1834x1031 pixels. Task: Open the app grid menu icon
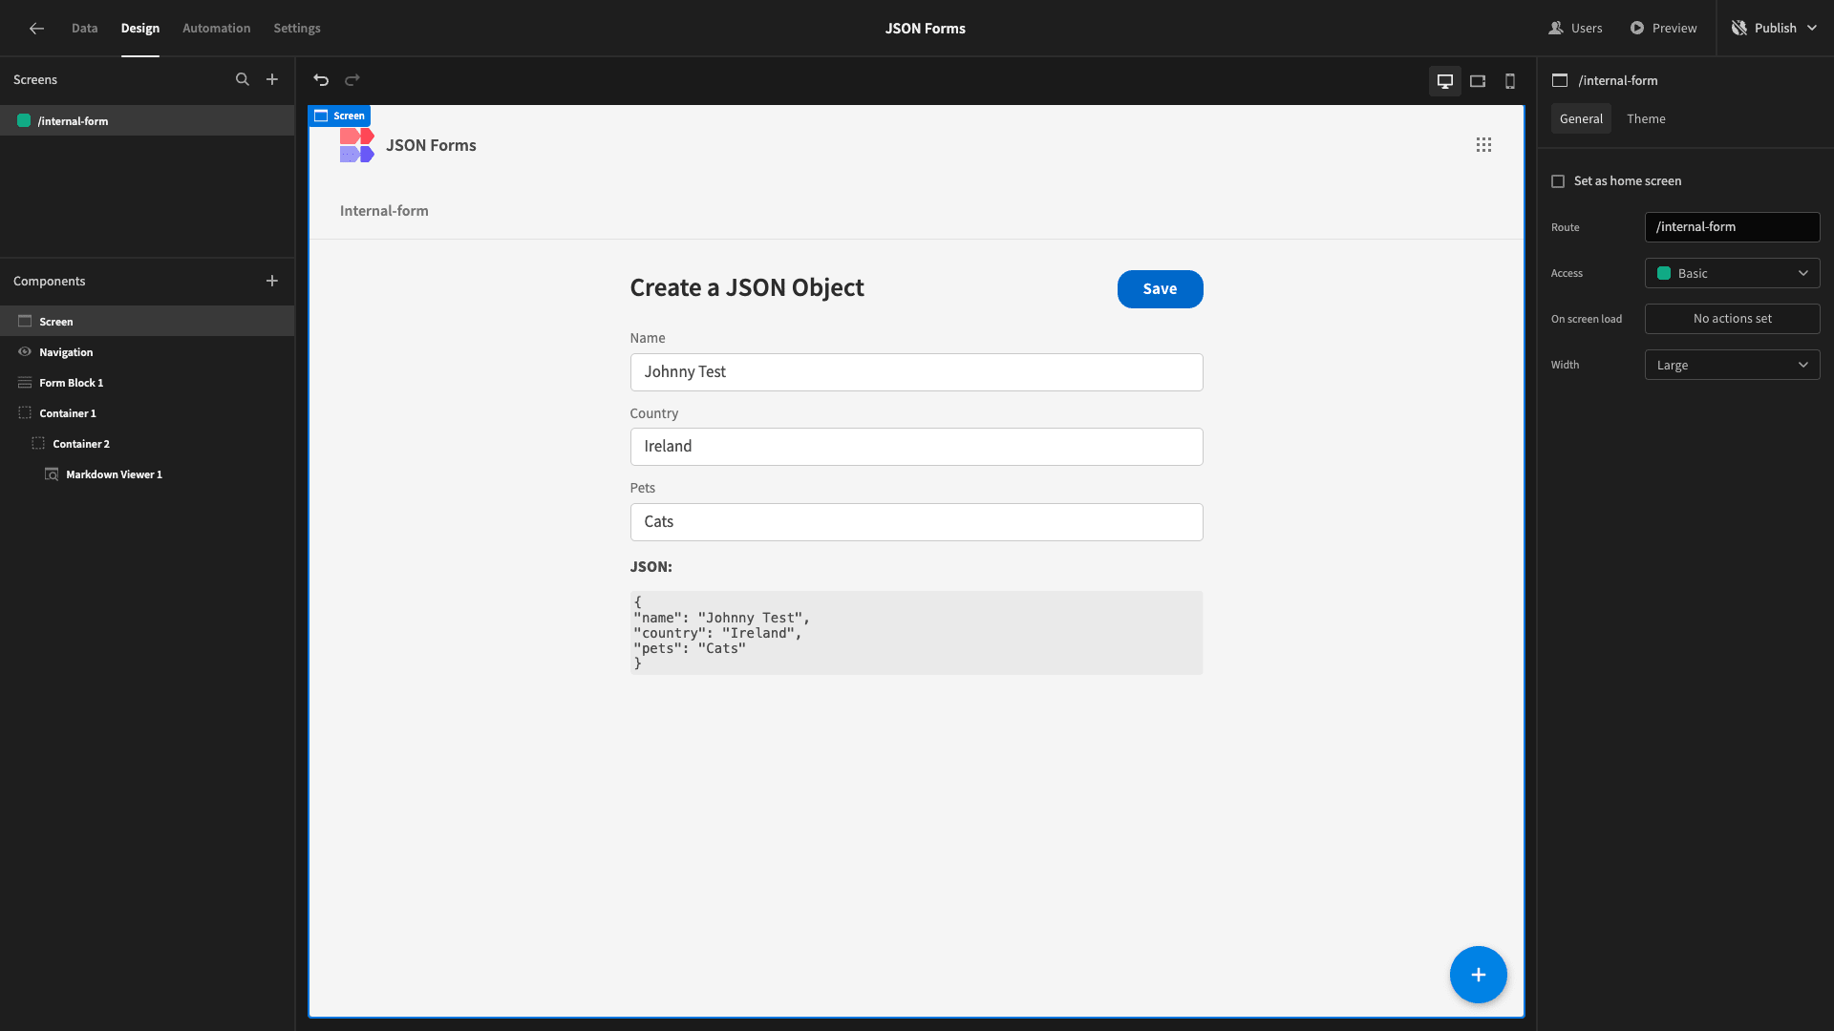click(x=1483, y=145)
